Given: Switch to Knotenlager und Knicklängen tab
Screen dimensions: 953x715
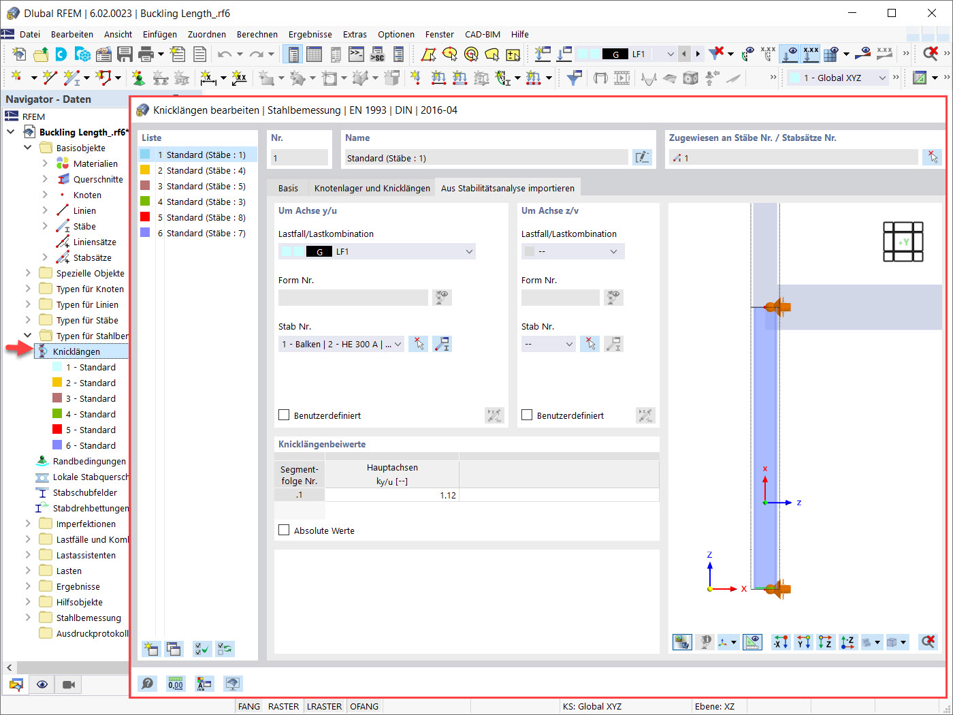Looking at the screenshot, I should [x=372, y=188].
